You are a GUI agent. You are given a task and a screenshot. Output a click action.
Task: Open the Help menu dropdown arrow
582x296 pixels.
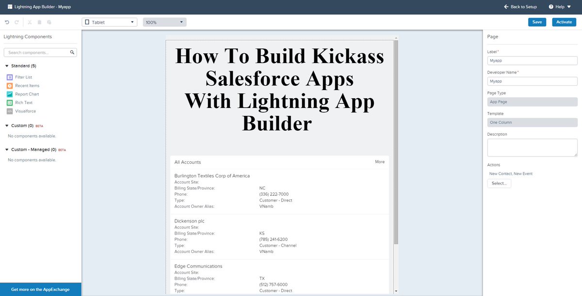[569, 7]
